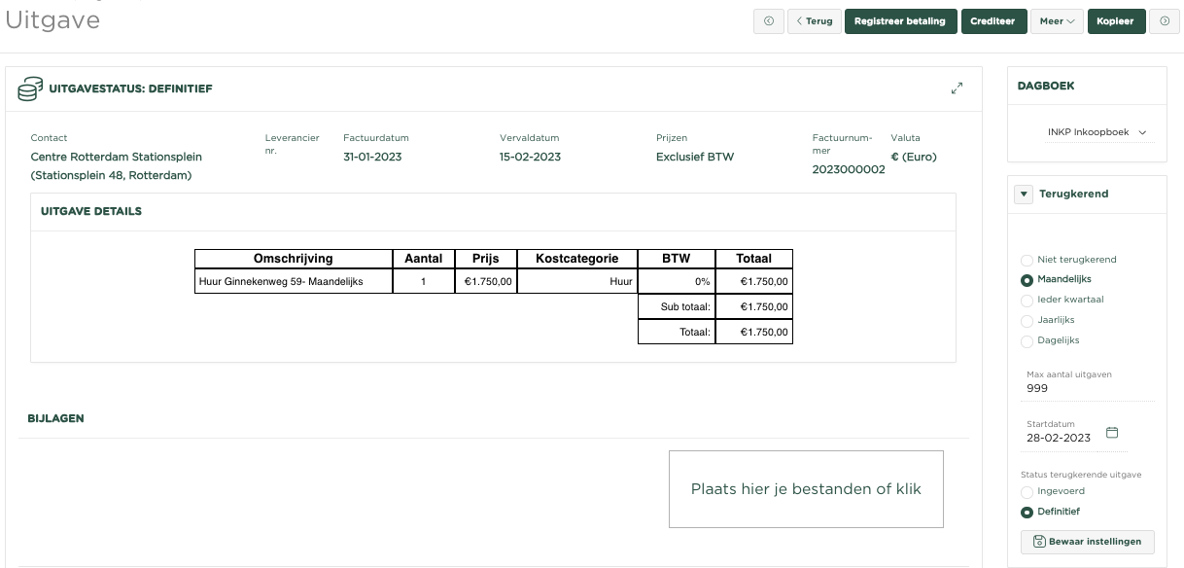Click the coins icon beside Uitgavestatus

pyautogui.click(x=30, y=89)
